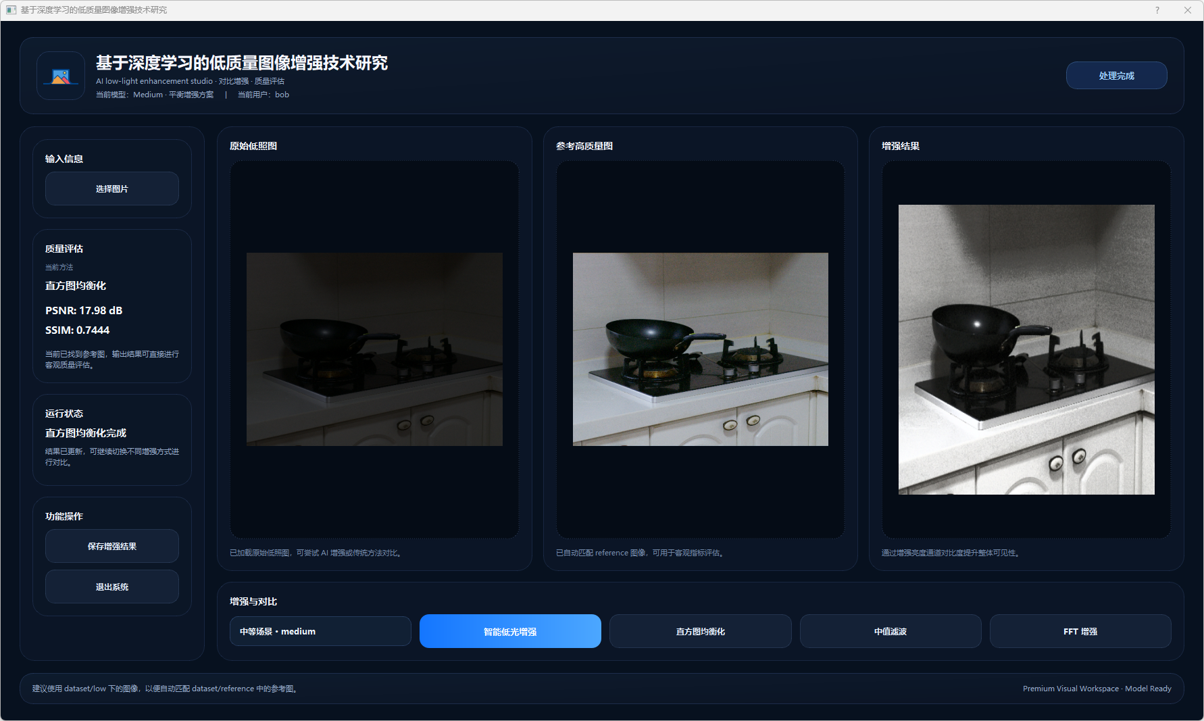
Task: Click 选择图片 to choose an image
Action: point(112,189)
